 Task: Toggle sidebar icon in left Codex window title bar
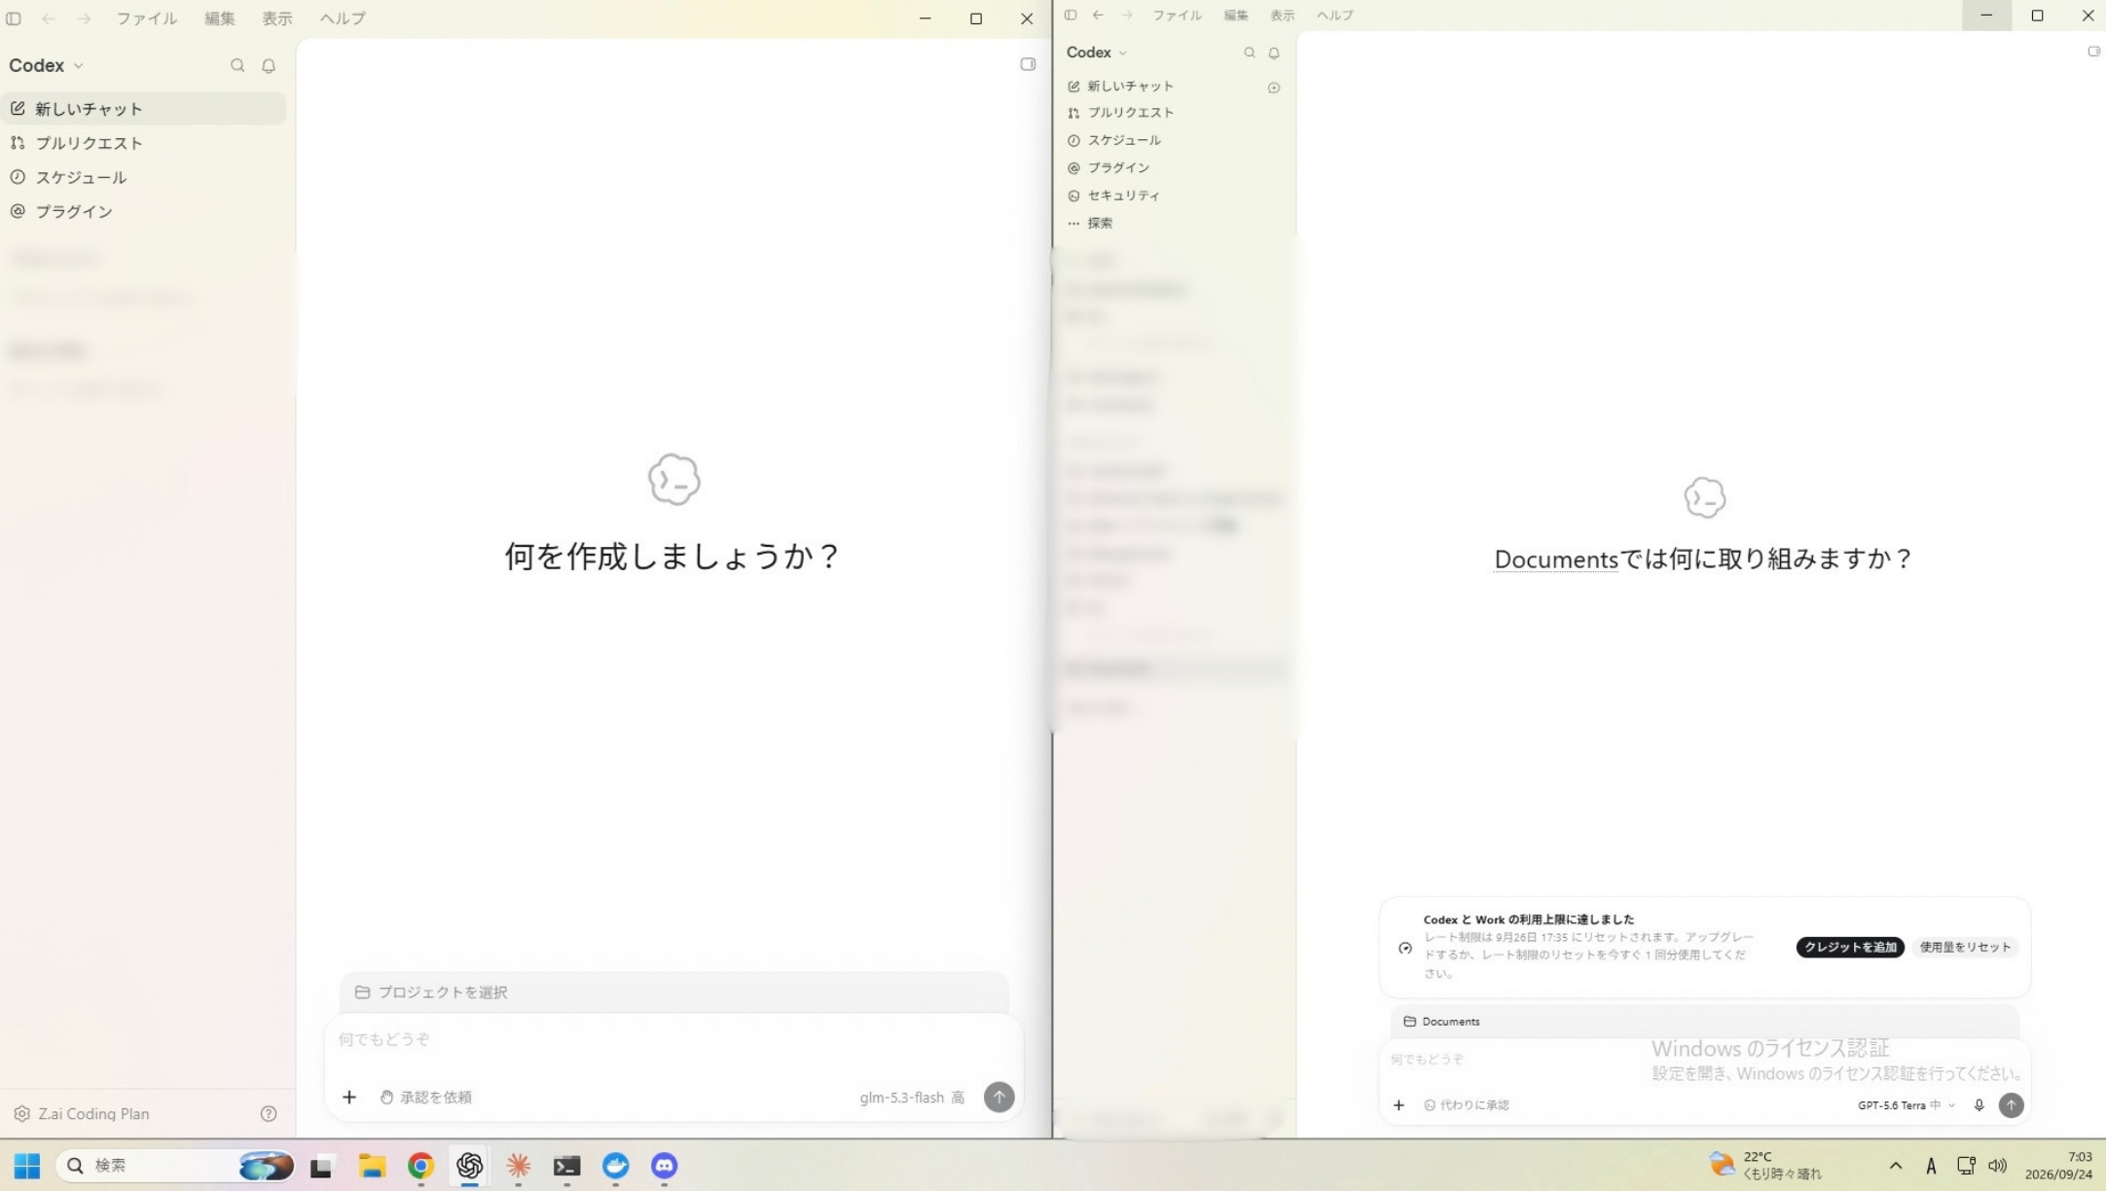point(14,18)
